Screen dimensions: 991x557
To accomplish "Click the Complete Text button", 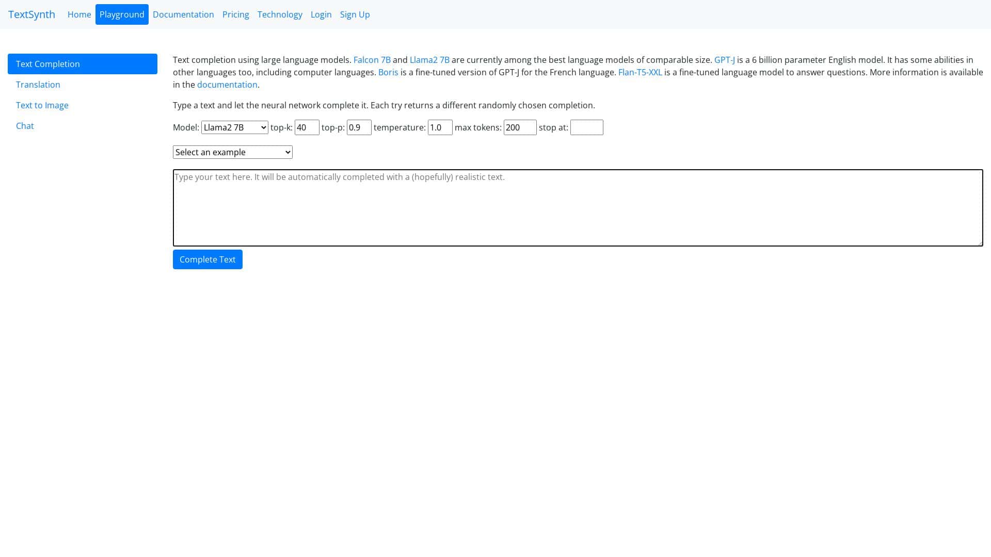I will click(207, 259).
